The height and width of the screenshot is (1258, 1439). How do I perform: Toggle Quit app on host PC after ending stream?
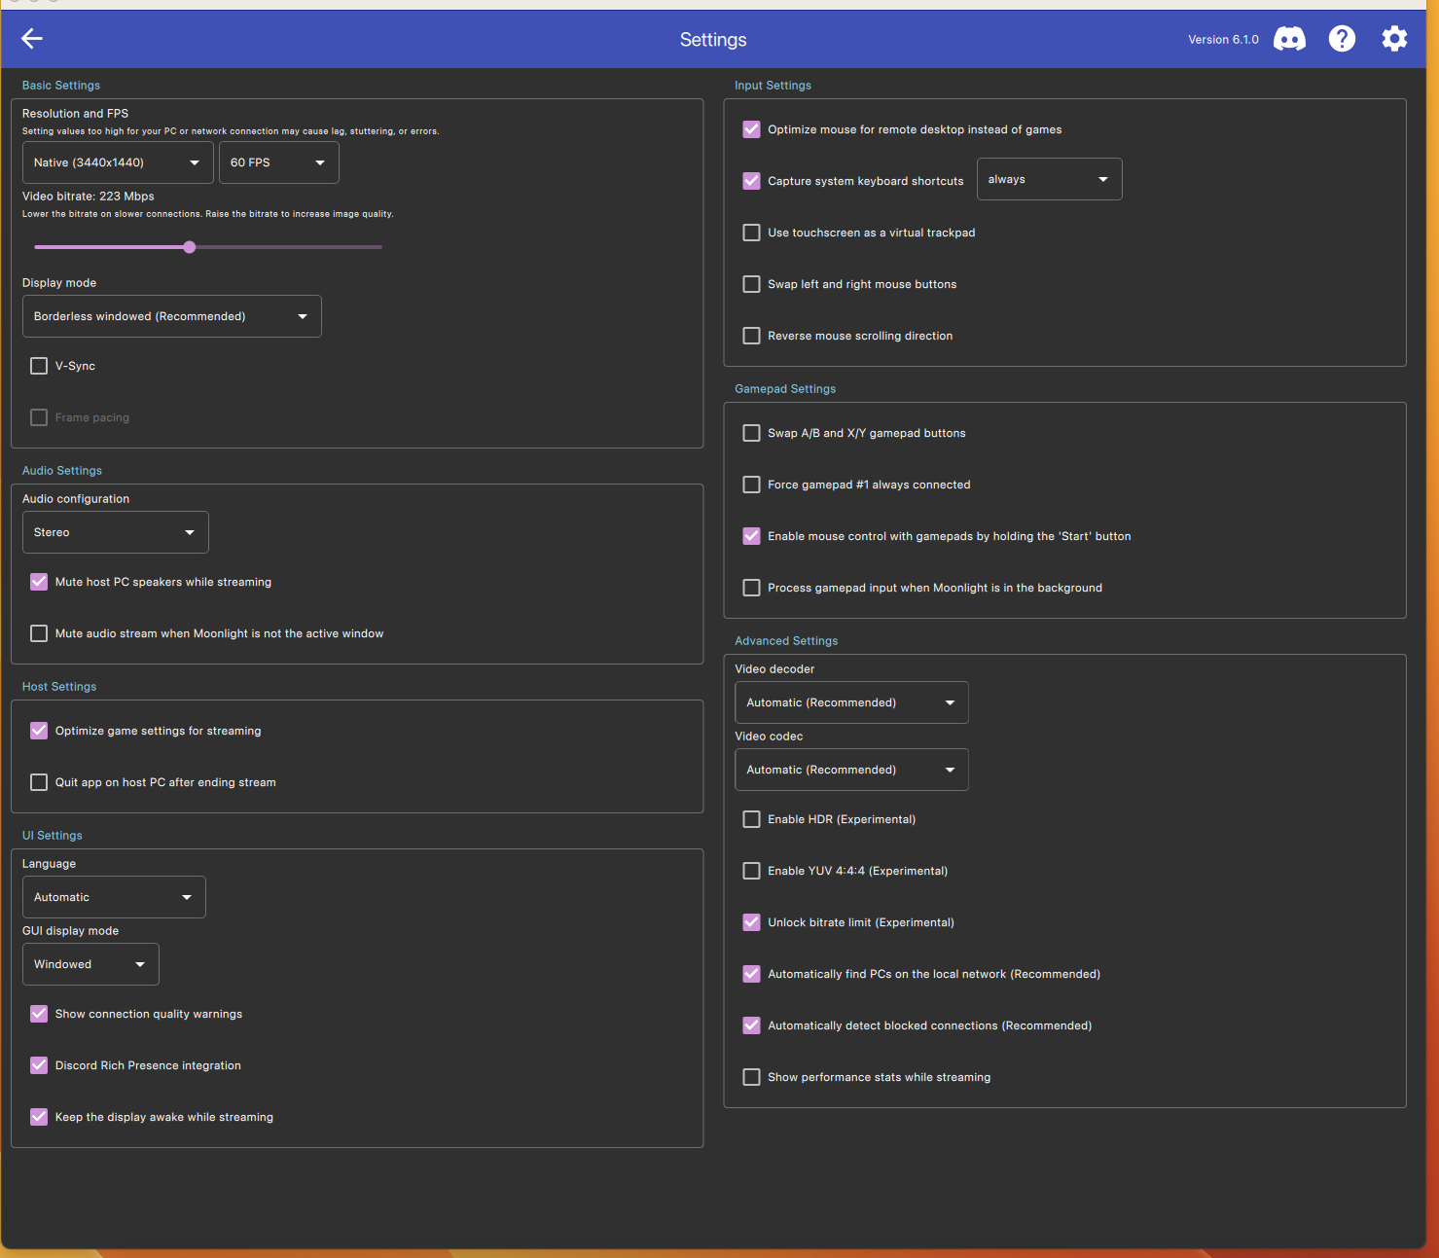click(39, 782)
